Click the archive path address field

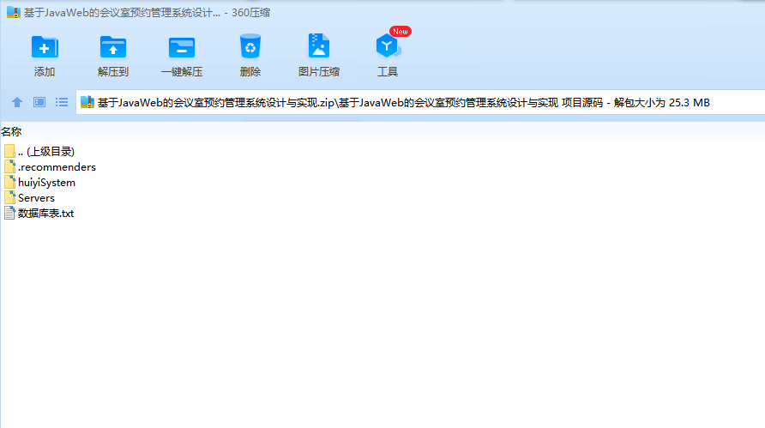tap(420, 102)
